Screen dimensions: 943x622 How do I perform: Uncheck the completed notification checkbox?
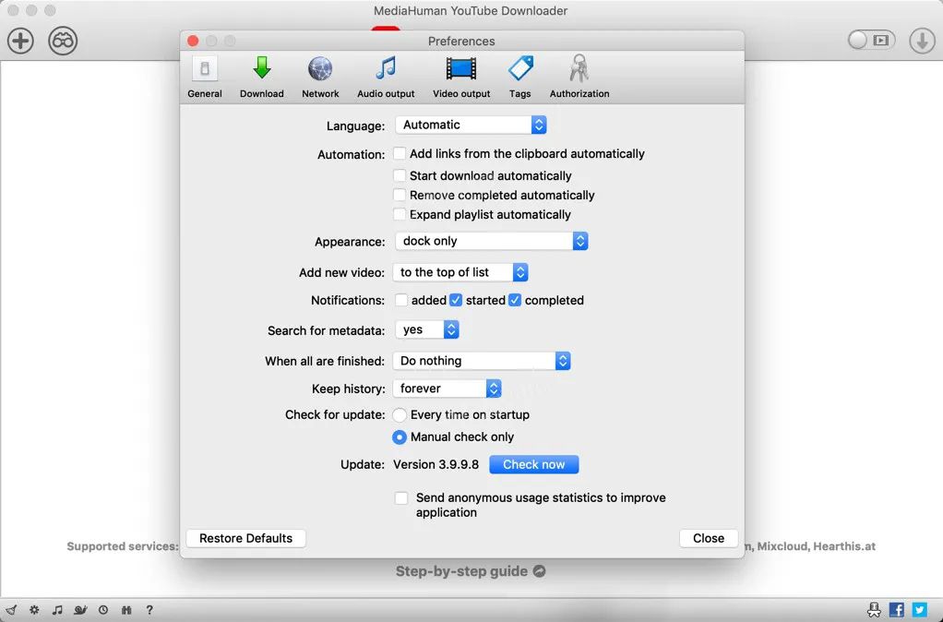(x=515, y=300)
